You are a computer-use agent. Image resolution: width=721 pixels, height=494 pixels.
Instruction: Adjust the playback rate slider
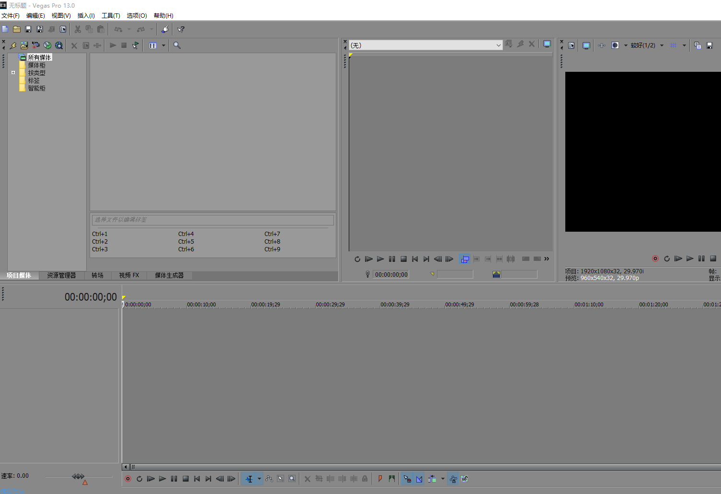pos(79,476)
